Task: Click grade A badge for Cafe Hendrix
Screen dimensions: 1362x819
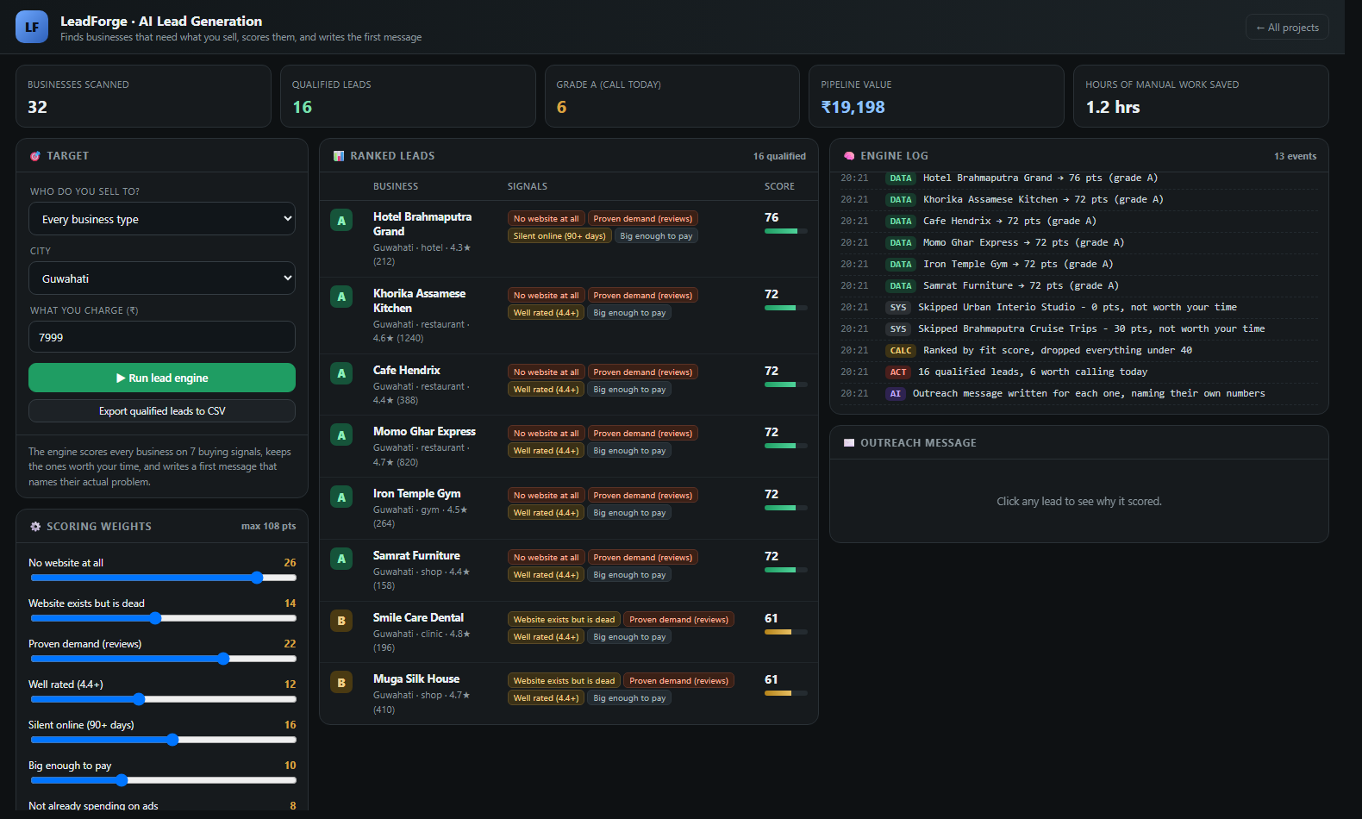Action: click(341, 373)
